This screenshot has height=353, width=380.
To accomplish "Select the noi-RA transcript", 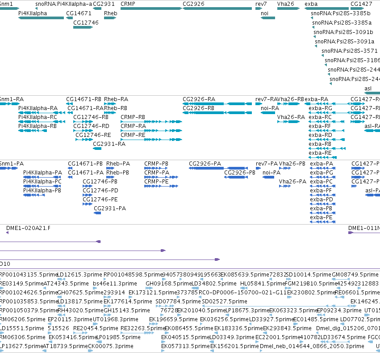I will [268, 113].
